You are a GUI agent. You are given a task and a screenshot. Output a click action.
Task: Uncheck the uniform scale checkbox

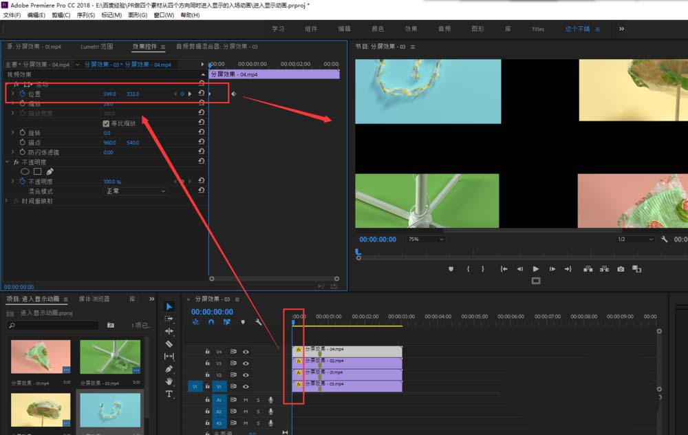(106, 123)
